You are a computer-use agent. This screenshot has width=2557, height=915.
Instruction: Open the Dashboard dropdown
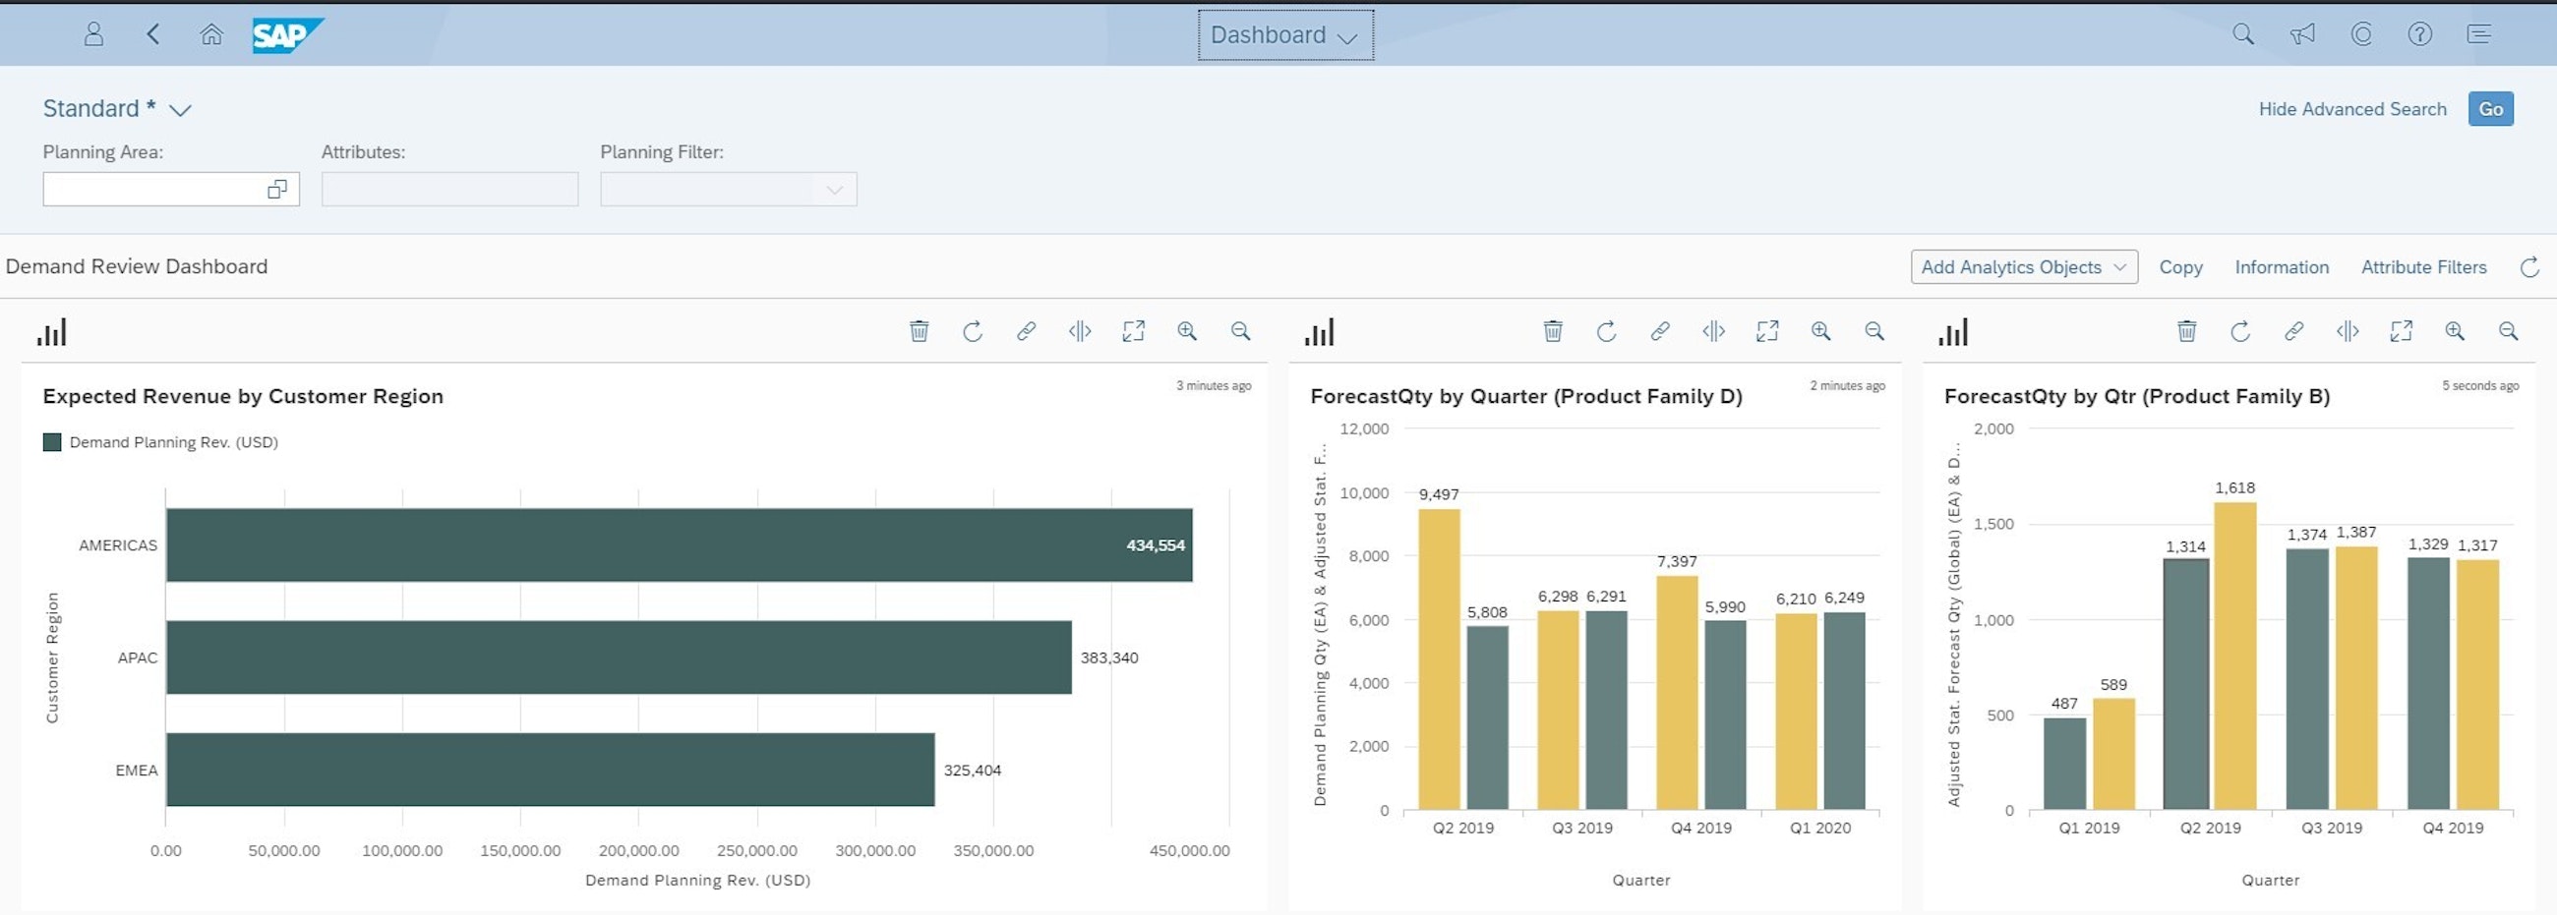(1284, 34)
